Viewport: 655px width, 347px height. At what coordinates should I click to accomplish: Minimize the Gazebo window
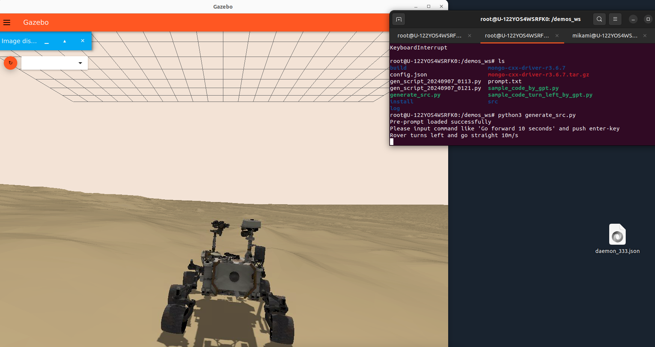coord(416,7)
